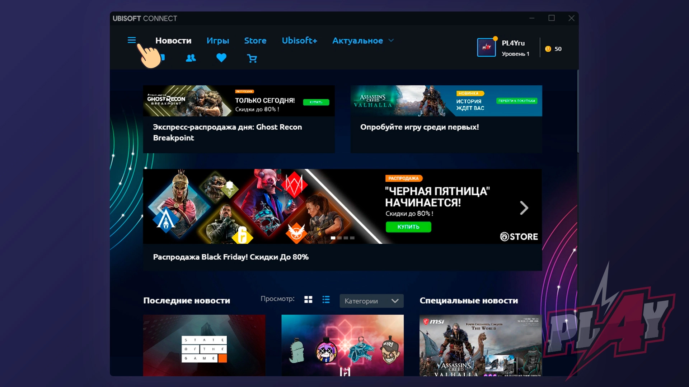Open the State of the Game thumbnail
The width and height of the screenshot is (689, 387).
tap(204, 345)
